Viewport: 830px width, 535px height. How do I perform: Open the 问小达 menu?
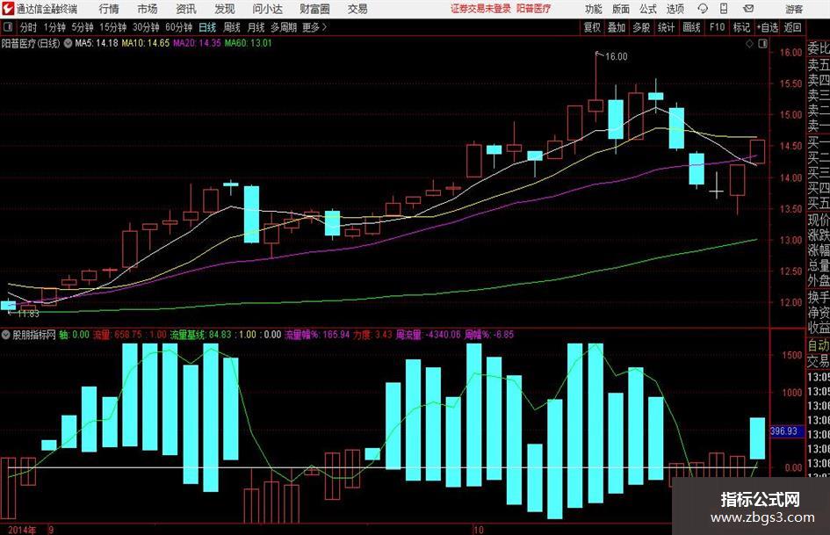point(267,9)
